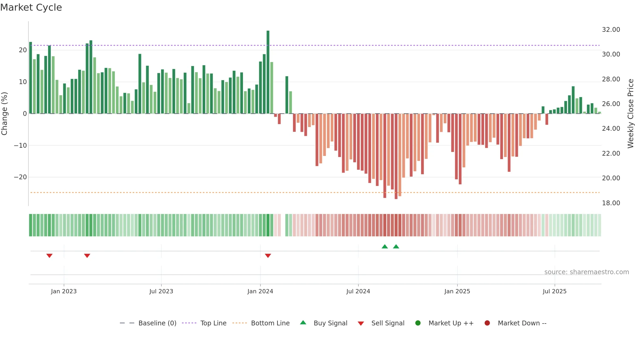
Task: Toggle the Top Line legend label
Action: coord(213,323)
